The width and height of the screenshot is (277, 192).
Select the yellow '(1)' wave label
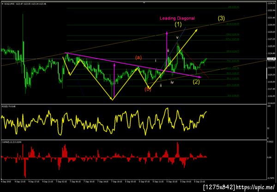tap(178, 24)
